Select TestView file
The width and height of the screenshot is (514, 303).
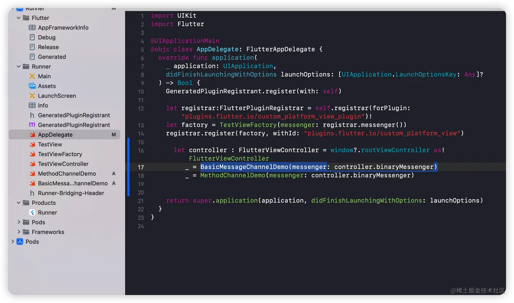click(x=50, y=144)
